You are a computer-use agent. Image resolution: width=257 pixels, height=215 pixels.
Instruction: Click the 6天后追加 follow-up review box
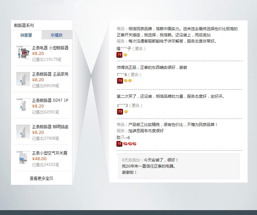pyautogui.click(x=179, y=166)
